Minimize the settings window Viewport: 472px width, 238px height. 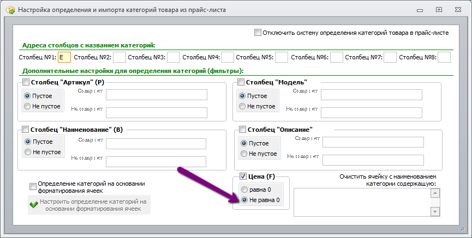[420, 10]
